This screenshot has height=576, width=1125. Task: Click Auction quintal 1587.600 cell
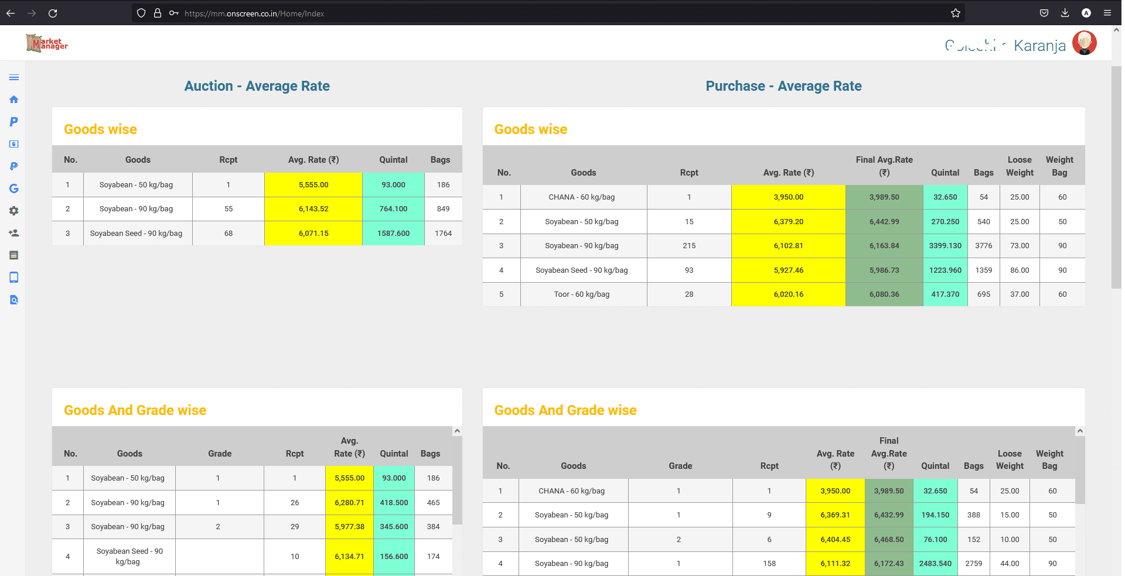coord(393,234)
